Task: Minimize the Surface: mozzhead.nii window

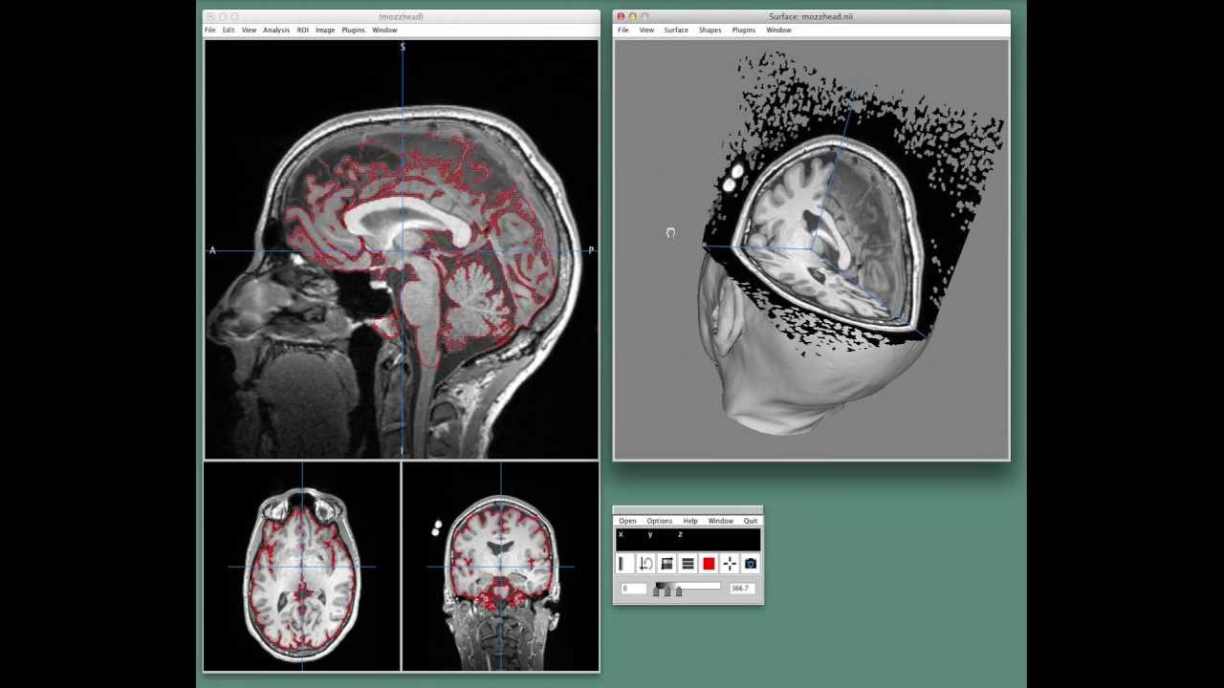Action: point(633,16)
